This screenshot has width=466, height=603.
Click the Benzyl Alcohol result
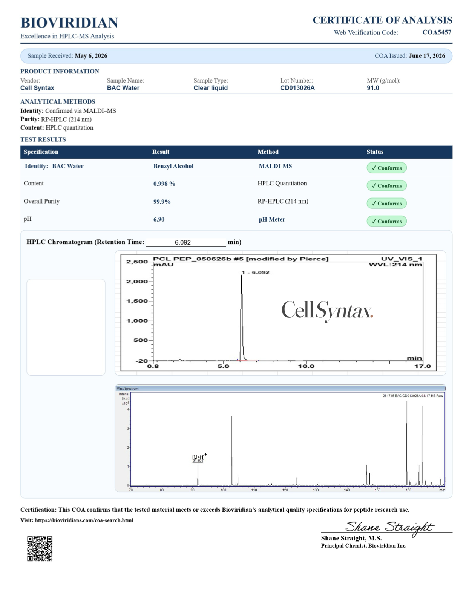click(173, 166)
